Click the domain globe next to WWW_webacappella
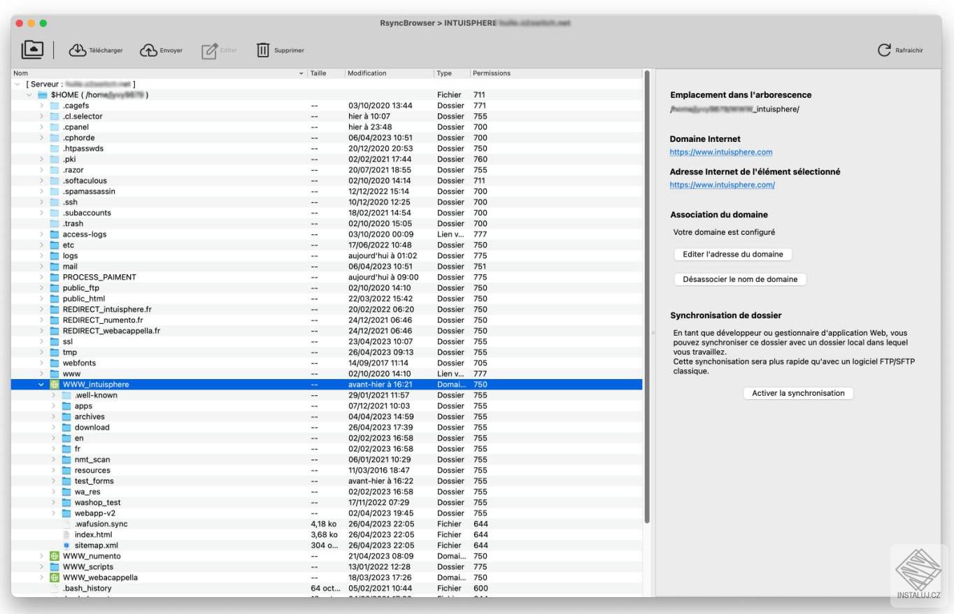 click(55, 577)
